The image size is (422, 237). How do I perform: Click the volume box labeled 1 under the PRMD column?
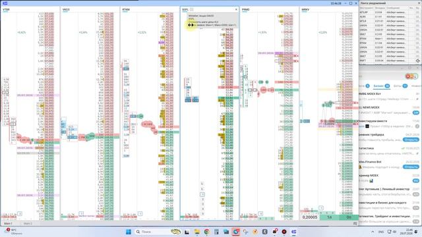(x=260, y=214)
